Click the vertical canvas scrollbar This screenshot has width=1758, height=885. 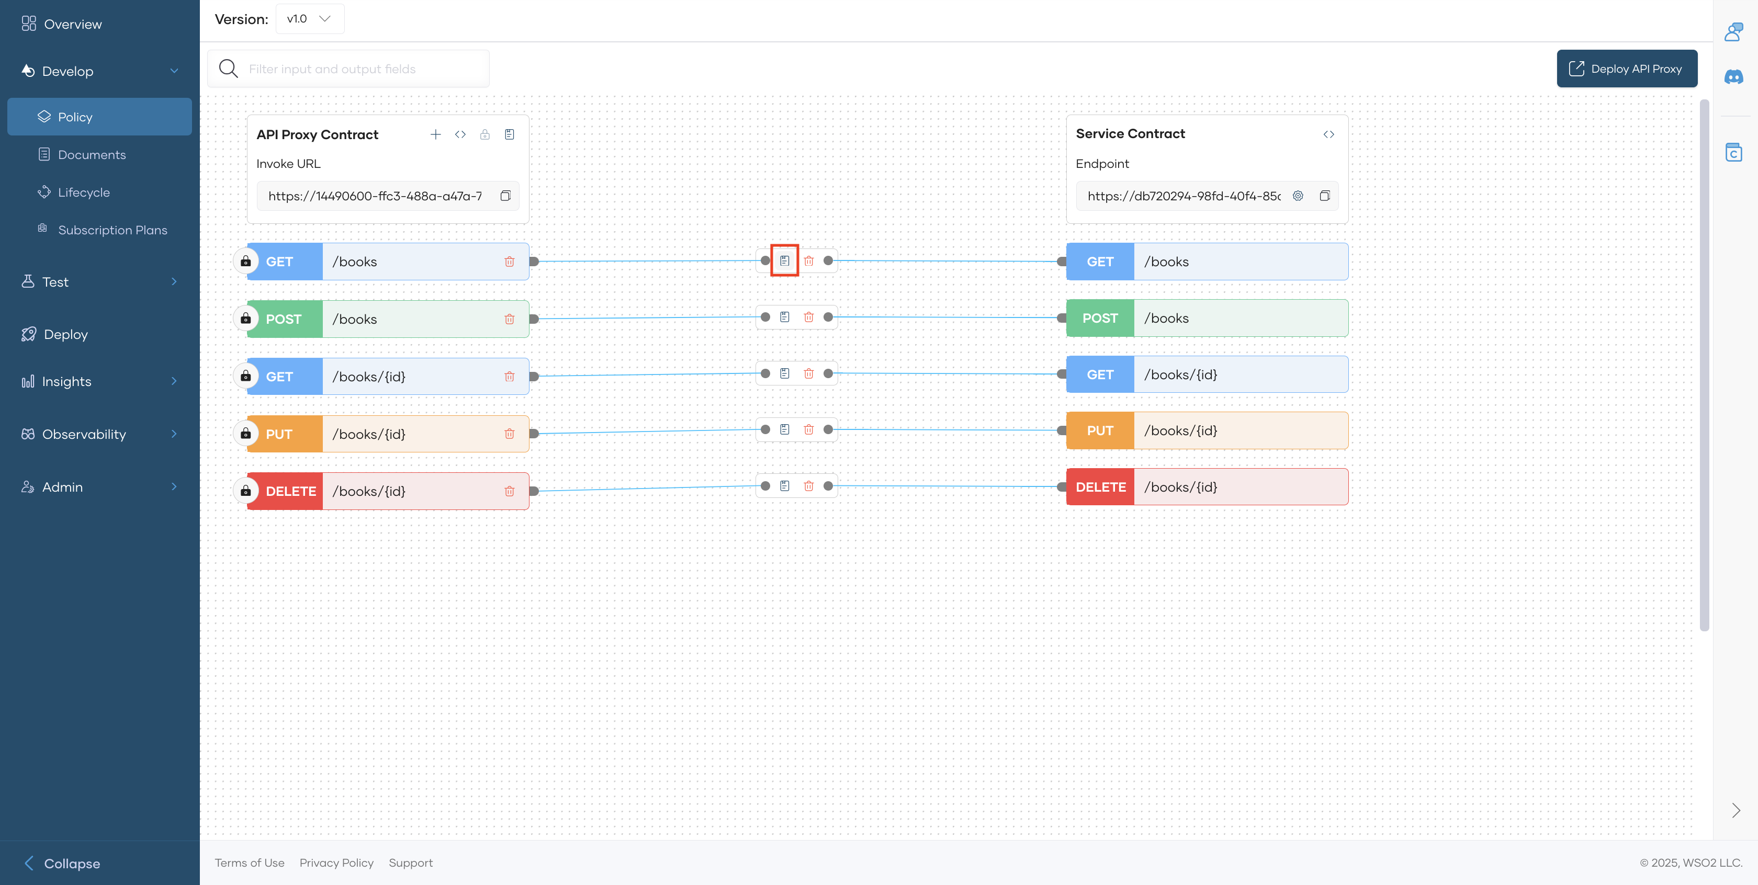coord(1704,365)
